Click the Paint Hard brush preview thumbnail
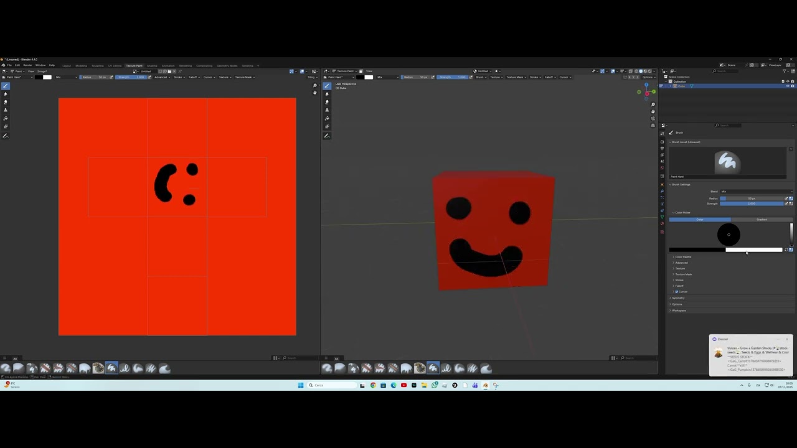The height and width of the screenshot is (448, 797). click(x=728, y=163)
